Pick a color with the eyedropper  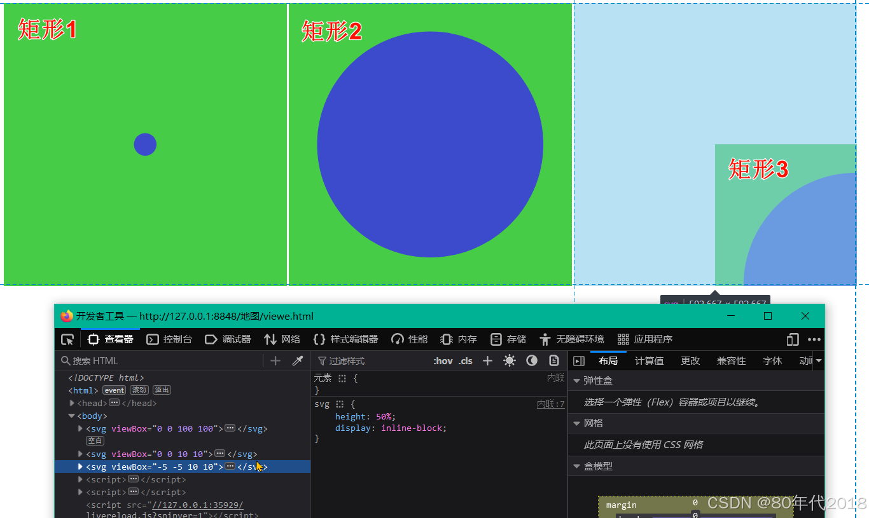click(x=297, y=361)
